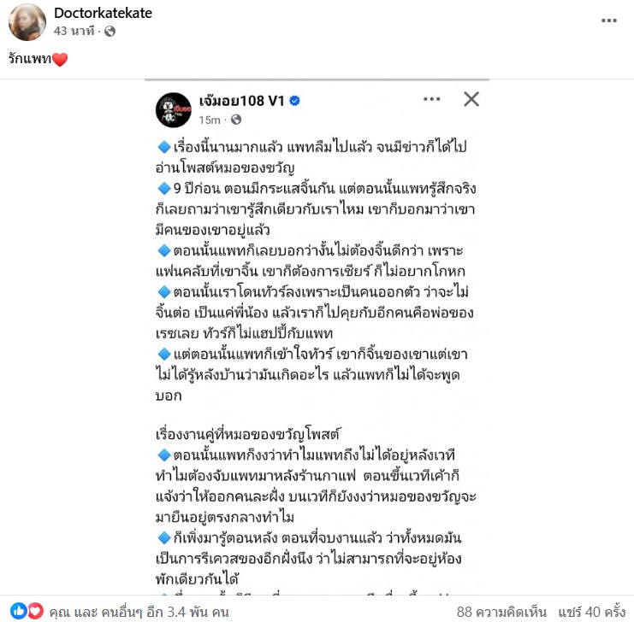This screenshot has width=634, height=622.
Task: Open the three-dot options menu of Doctorkatekate's post
Action: click(x=609, y=21)
